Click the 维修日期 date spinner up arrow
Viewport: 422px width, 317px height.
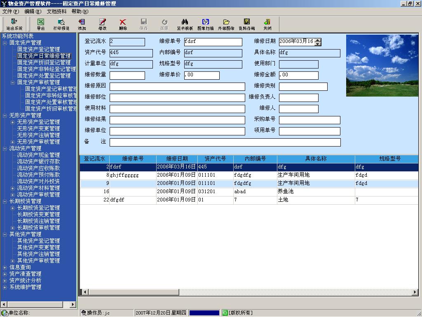(318, 40)
